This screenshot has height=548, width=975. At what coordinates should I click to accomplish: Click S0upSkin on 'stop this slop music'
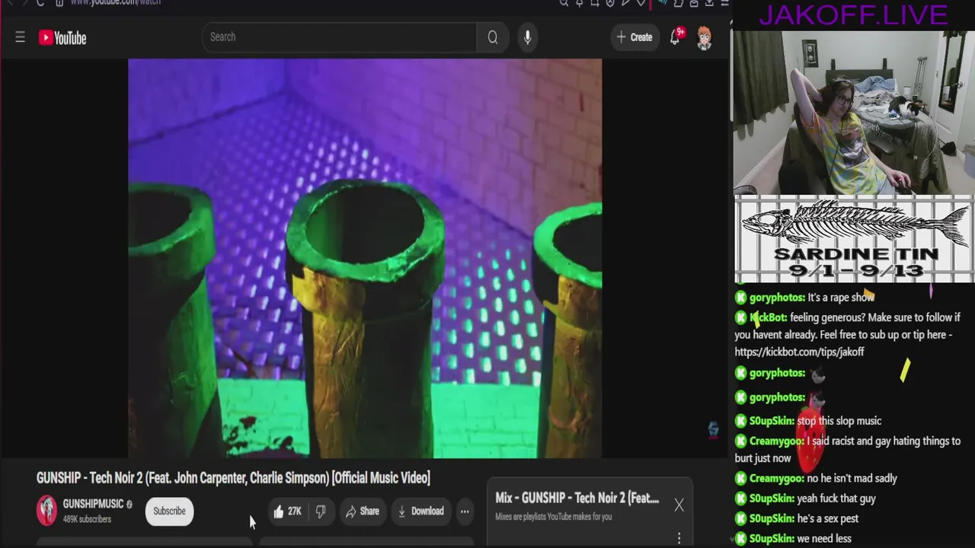[x=772, y=421]
